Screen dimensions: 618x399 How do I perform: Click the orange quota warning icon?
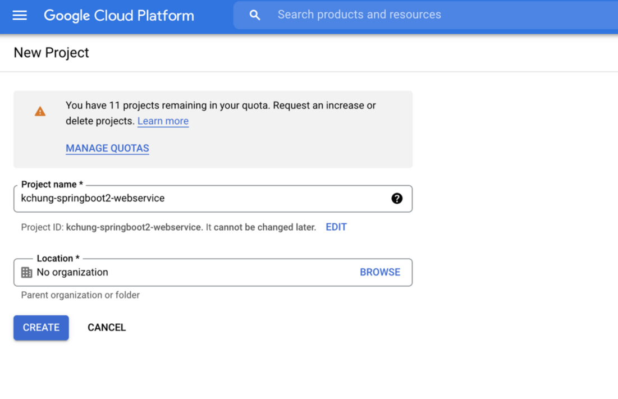[40, 112]
